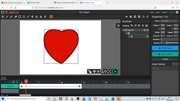The width and height of the screenshot is (180, 101).
Task: Click the Edit Timeline button
Action: pos(165,54)
